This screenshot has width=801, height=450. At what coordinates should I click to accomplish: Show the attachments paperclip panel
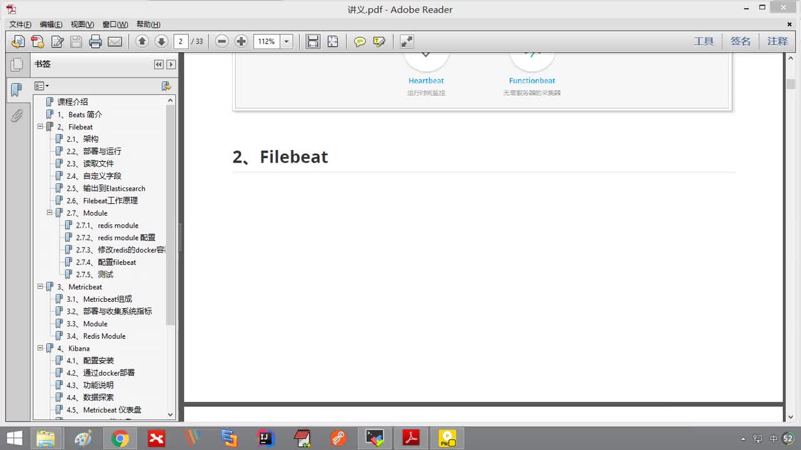[x=17, y=116]
